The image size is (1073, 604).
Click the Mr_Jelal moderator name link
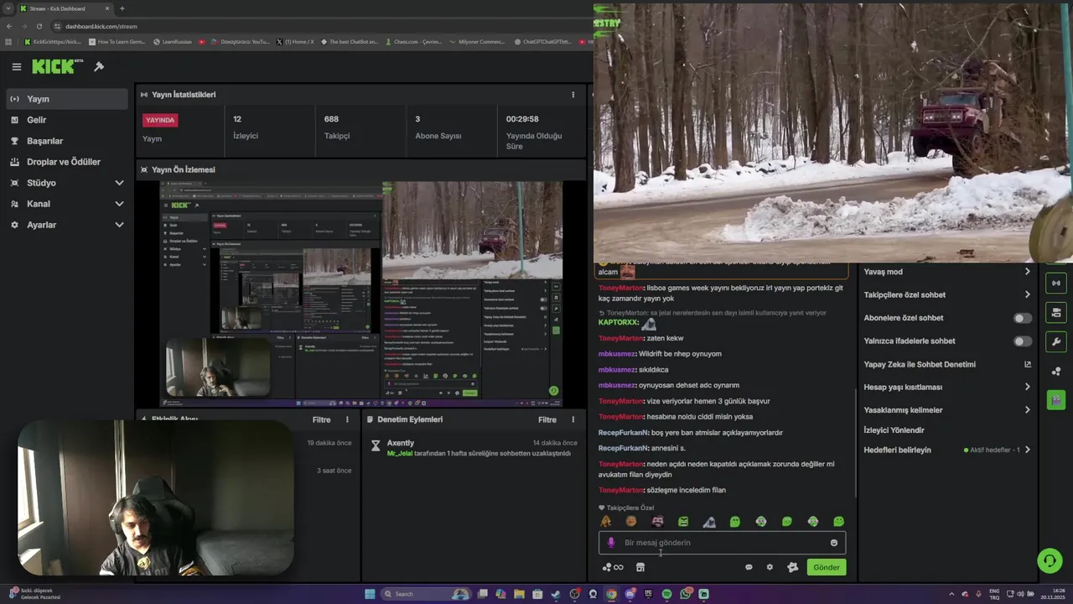point(399,453)
